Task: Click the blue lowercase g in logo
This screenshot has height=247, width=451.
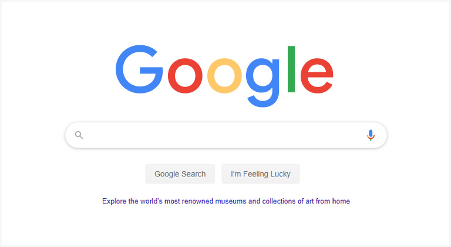Action: click(x=262, y=82)
